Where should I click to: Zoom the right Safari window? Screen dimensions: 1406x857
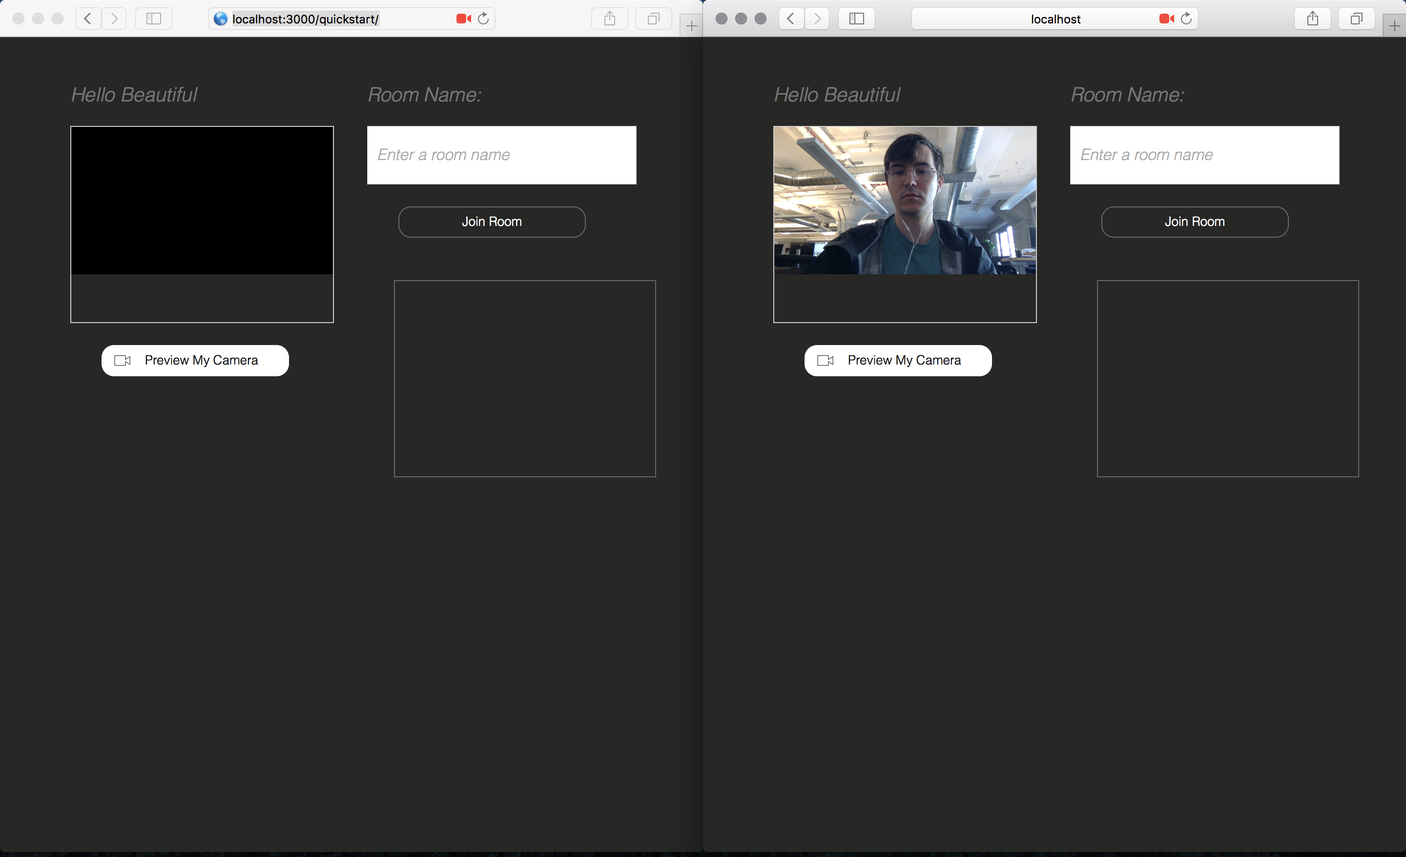(x=760, y=18)
